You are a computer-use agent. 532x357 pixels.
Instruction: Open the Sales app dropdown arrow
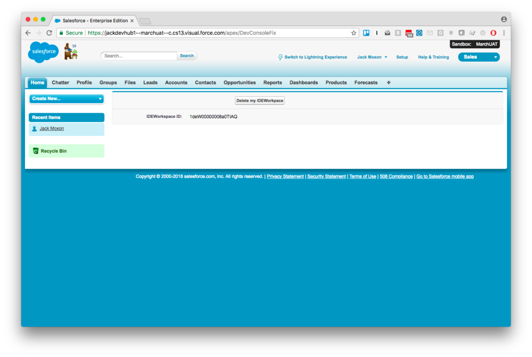[x=495, y=56]
